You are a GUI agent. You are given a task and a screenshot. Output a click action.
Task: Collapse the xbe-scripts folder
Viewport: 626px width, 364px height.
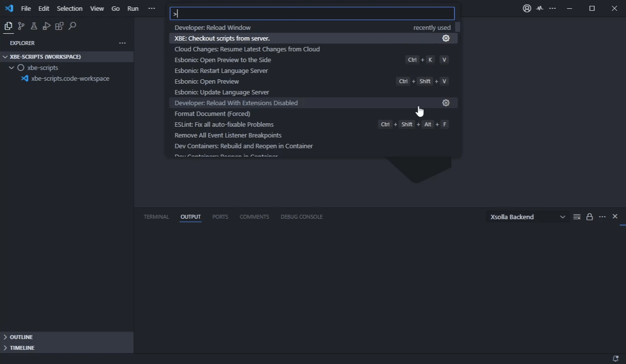[x=11, y=68]
